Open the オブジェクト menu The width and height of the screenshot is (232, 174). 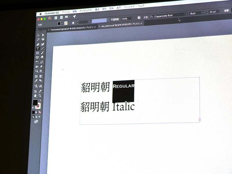[x=86, y=10]
